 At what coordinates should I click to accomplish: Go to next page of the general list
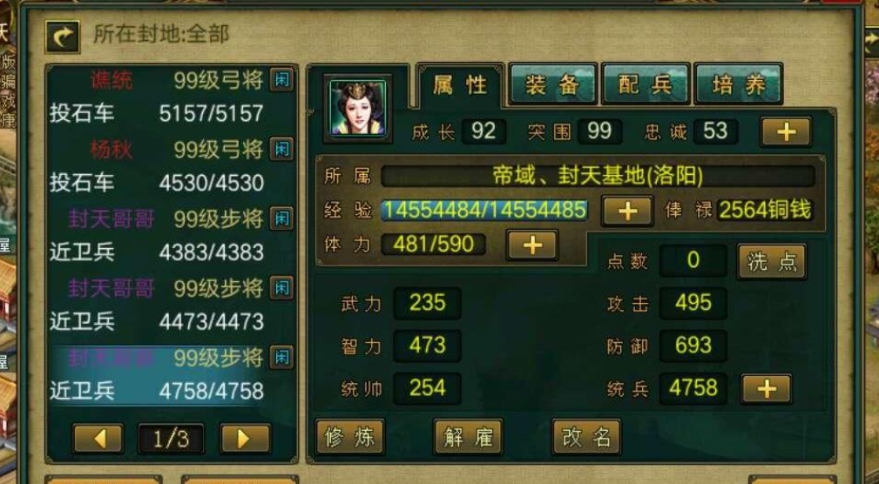point(245,439)
